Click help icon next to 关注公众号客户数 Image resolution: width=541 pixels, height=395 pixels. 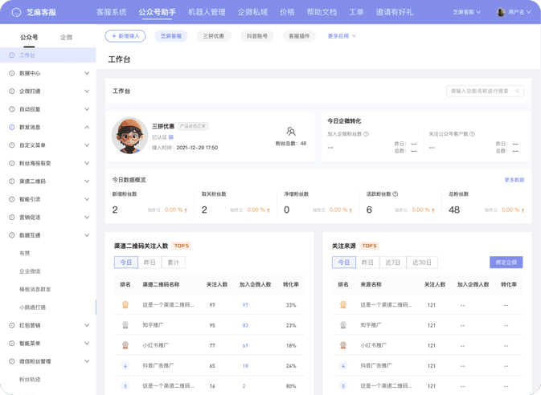pyautogui.click(x=472, y=134)
